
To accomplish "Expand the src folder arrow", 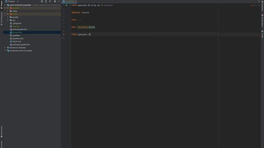I will (x=8, y=20).
